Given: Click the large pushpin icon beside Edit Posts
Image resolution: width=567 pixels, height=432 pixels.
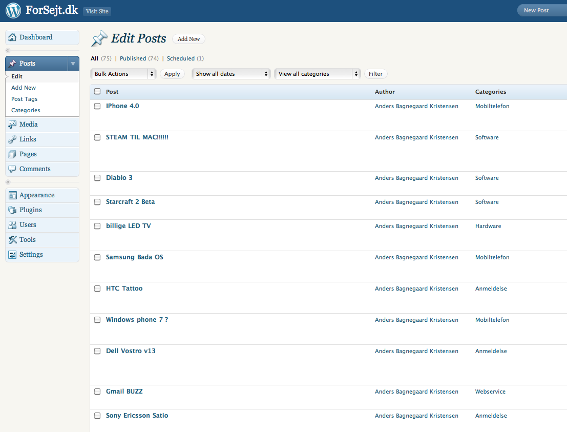Looking at the screenshot, I should pyautogui.click(x=99, y=38).
